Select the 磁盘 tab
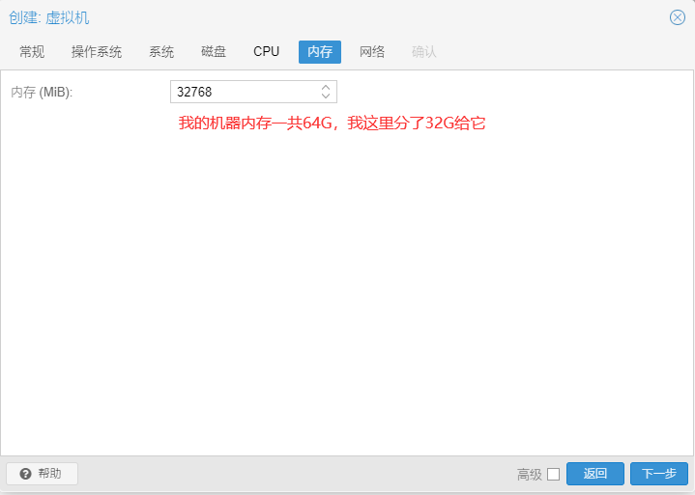695x495 pixels. 214,51
